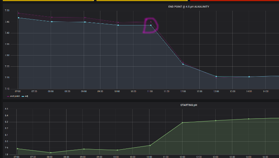Image resolution: width=279 pixels, height=158 pixels.
Task: Select the purple end point marker at 09:00
Action: [x=85, y=17]
